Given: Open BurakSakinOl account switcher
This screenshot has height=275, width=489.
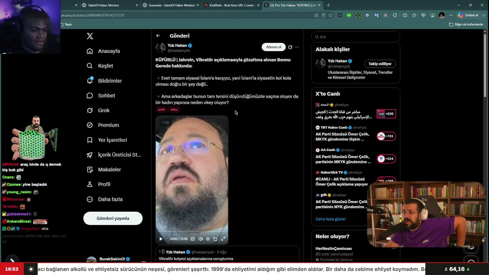Looking at the screenshot, I should pyautogui.click(x=116, y=260).
